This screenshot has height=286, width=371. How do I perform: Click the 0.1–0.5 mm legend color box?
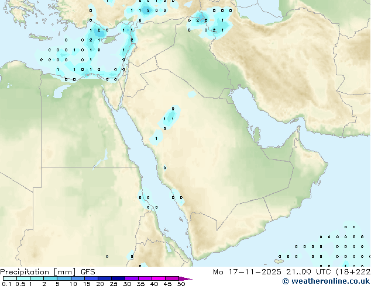click(x=10, y=278)
